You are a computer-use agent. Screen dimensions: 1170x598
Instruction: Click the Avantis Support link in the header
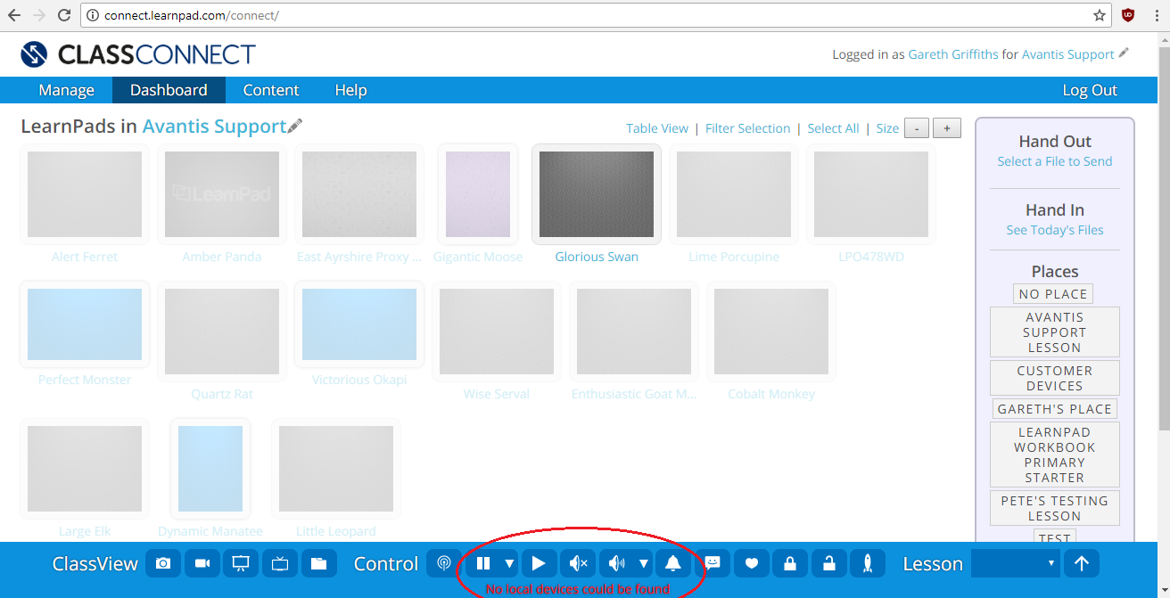[x=1068, y=54]
